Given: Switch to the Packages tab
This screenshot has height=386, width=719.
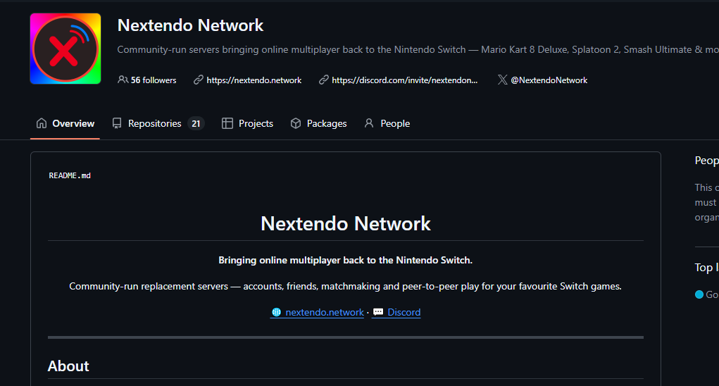Looking at the screenshot, I should (319, 123).
